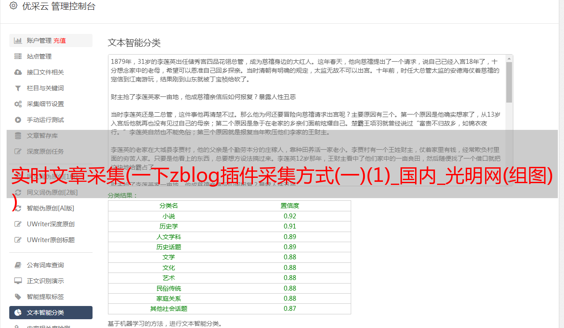Click the server icon for 站点管理
Viewport: 564px width, 328px height.
(x=18, y=56)
